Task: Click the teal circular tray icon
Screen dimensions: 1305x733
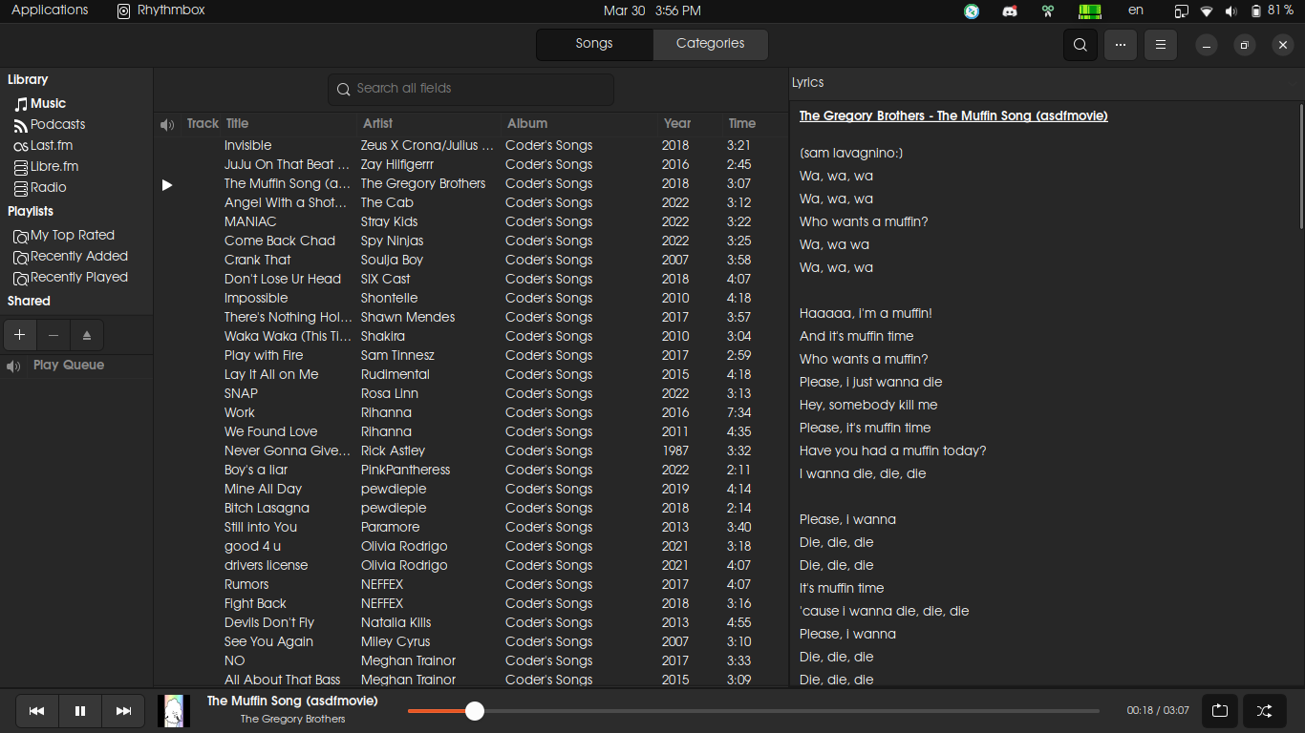Action: 972,11
